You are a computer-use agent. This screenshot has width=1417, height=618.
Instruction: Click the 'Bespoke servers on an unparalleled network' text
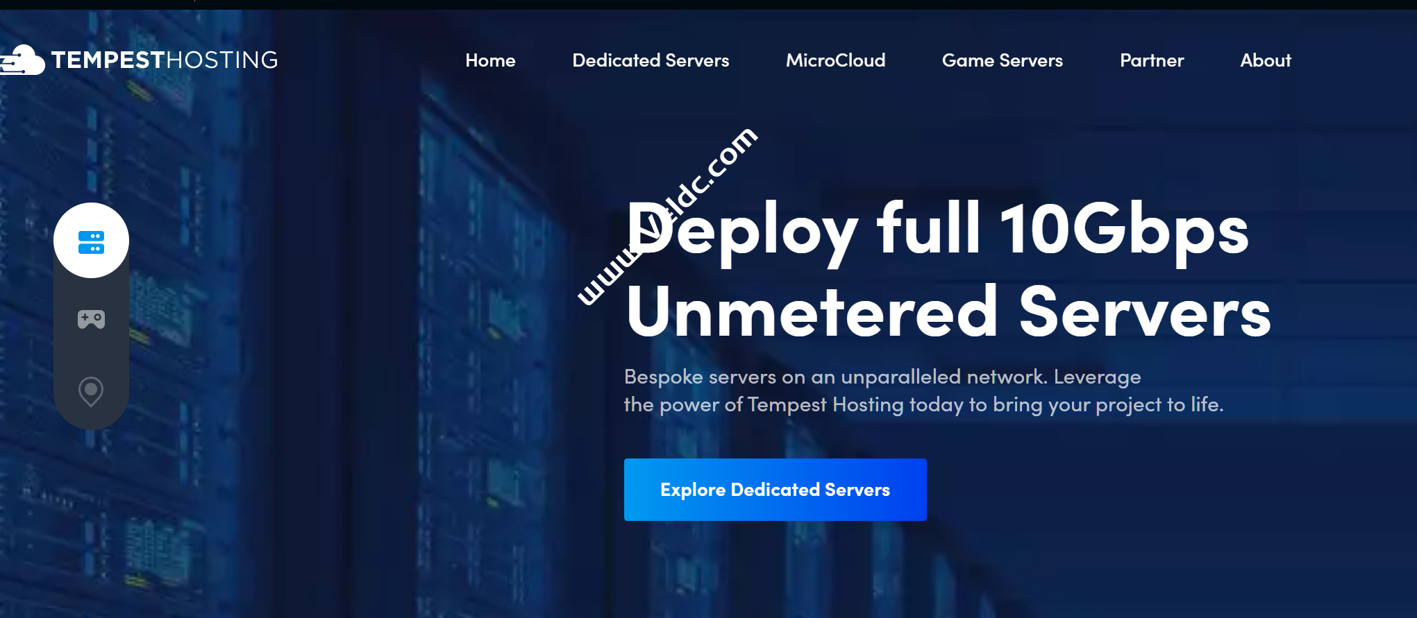click(x=836, y=377)
